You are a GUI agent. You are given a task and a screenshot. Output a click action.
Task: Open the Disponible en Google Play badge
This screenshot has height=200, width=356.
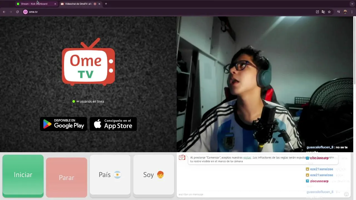click(x=63, y=124)
